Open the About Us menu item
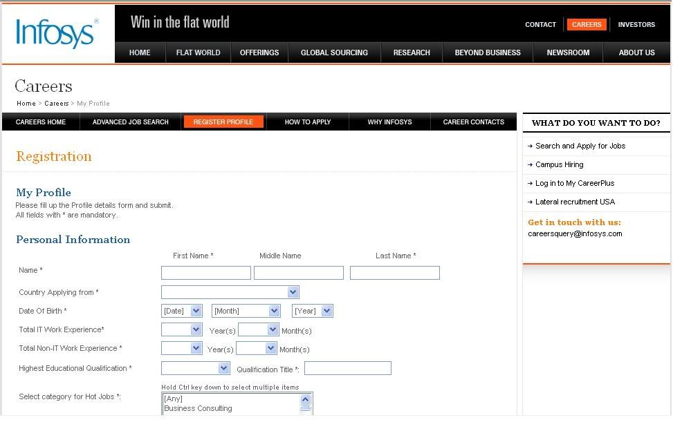The width and height of the screenshot is (673, 422). point(636,52)
